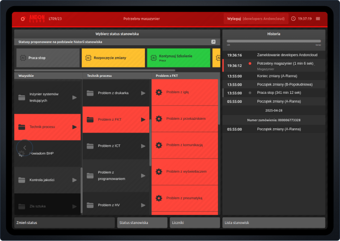Click the gear icon for Problem z komunikacją
The width and height of the screenshot is (340, 241).
click(159, 145)
